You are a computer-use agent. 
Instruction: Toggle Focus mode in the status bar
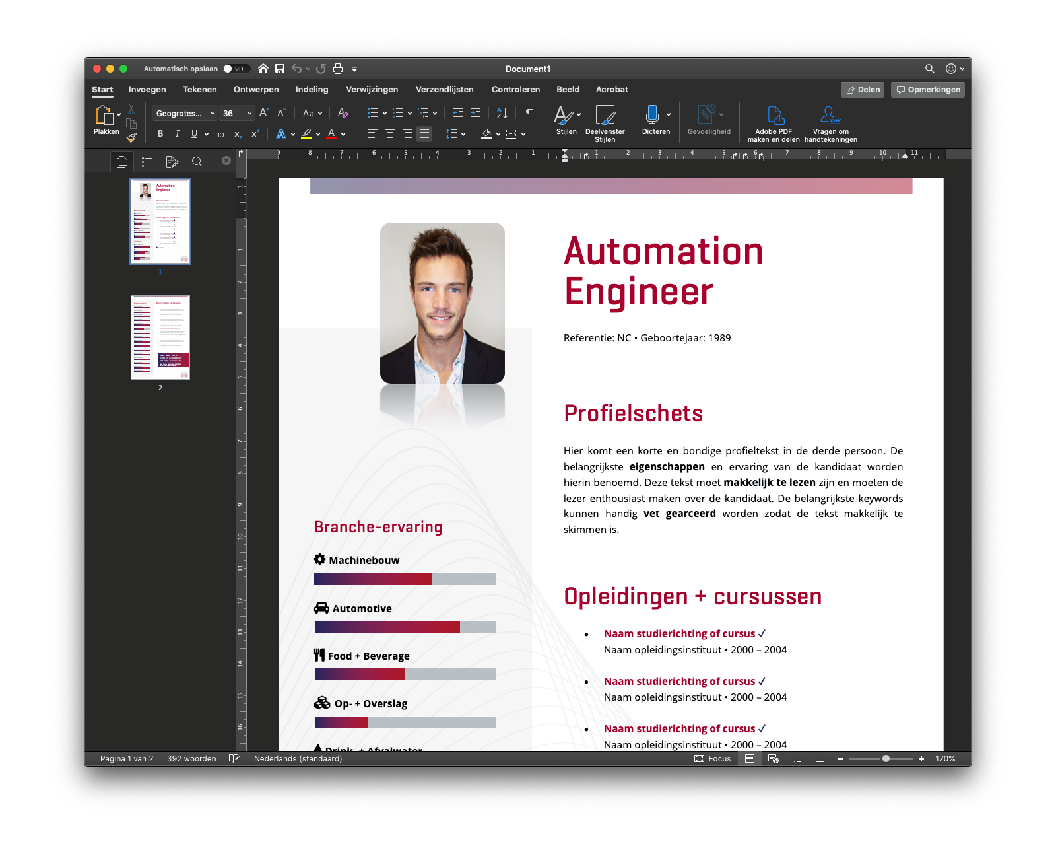coord(713,759)
